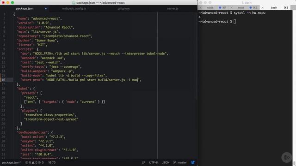This screenshot has width=296, height=166.
Task: Click "webpack -p" build-webpack value
Action: click(62, 71)
